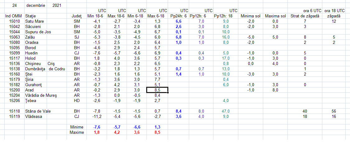Click the Judeţ column header
350x168 pixels.
[76, 16]
